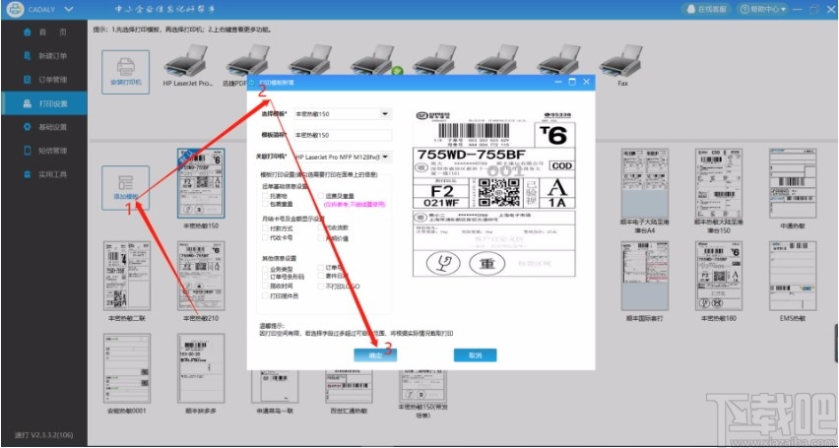Check the 付款方式 checkbox
The height and width of the screenshot is (448, 839).
pyautogui.click(x=265, y=228)
